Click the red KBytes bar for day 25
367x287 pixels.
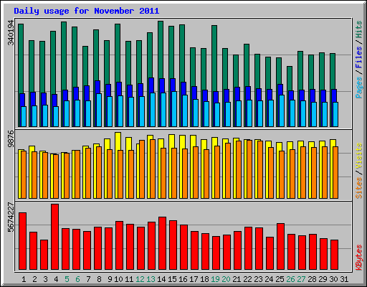click(x=280, y=247)
